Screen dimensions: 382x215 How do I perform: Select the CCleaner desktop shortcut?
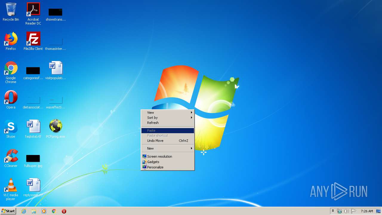pos(11,158)
